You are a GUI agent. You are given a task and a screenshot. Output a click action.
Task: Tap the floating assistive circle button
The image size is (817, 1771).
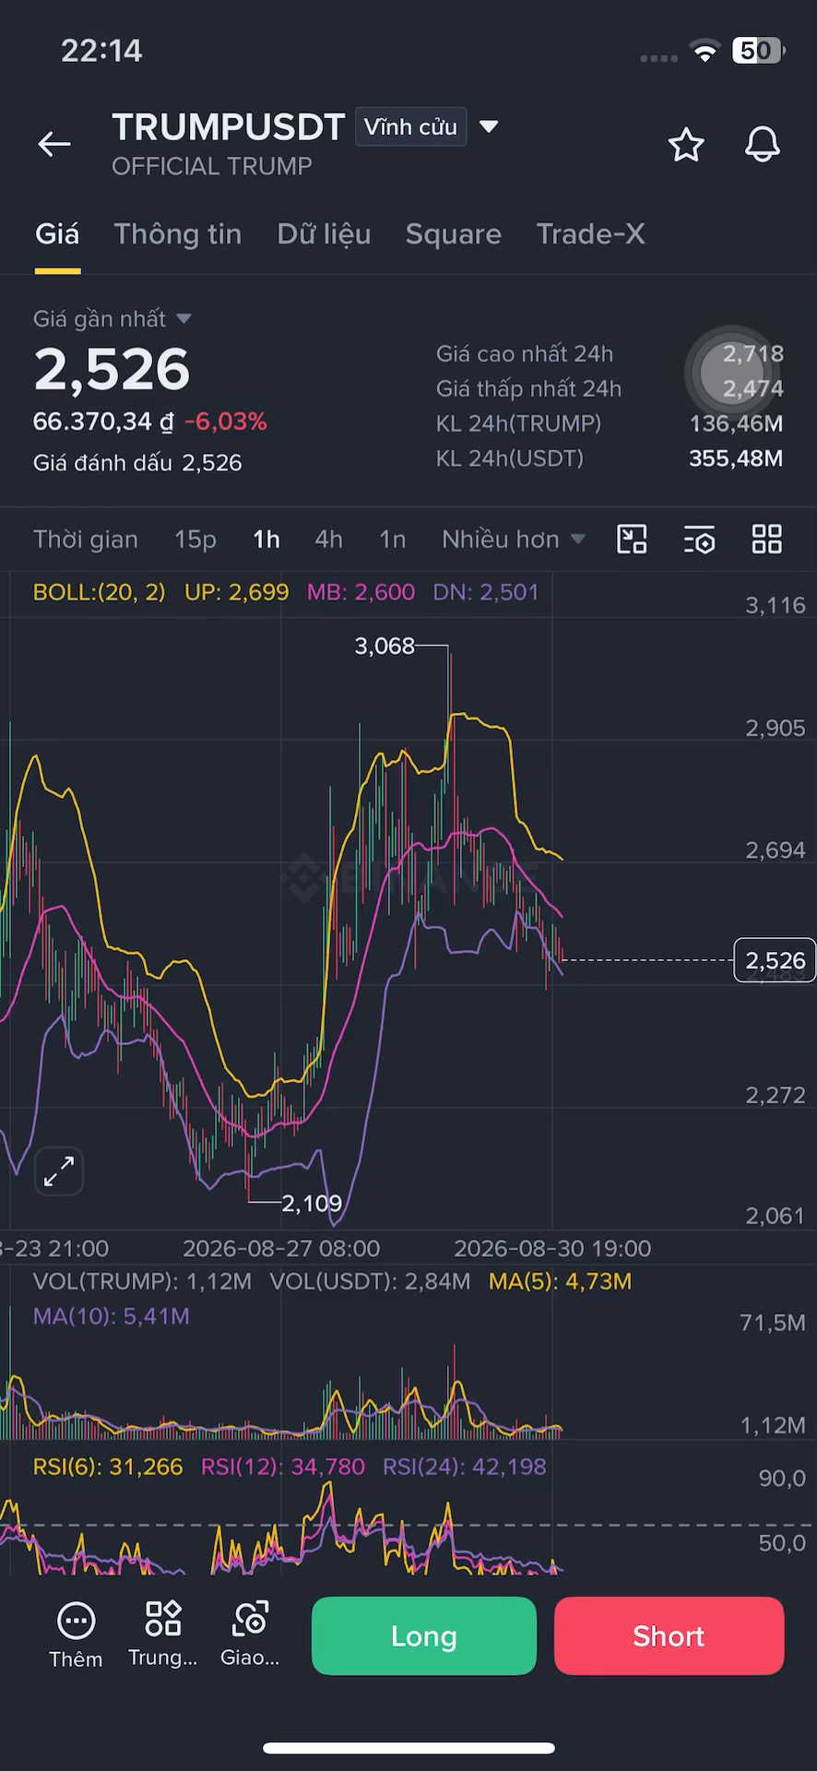click(x=734, y=372)
